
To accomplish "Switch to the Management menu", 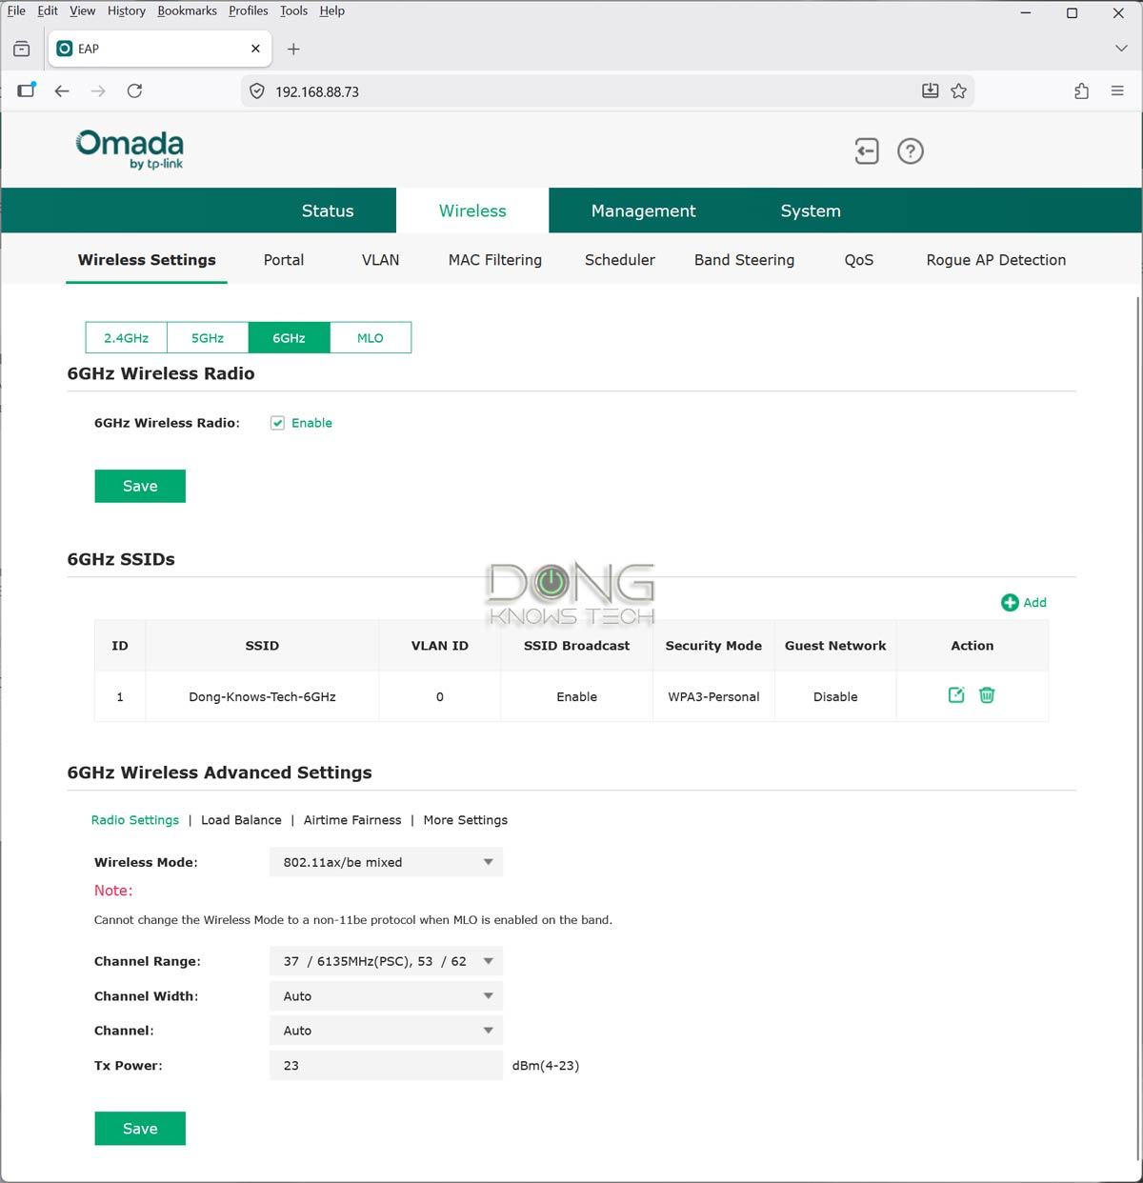I will click(643, 211).
